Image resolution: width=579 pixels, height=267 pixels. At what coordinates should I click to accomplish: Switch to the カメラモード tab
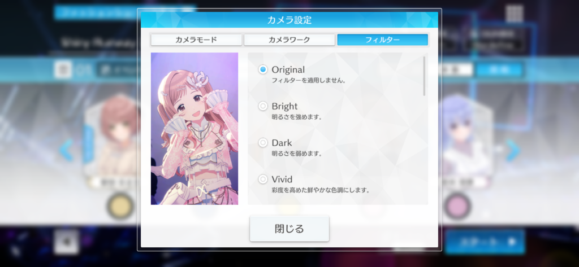click(196, 40)
